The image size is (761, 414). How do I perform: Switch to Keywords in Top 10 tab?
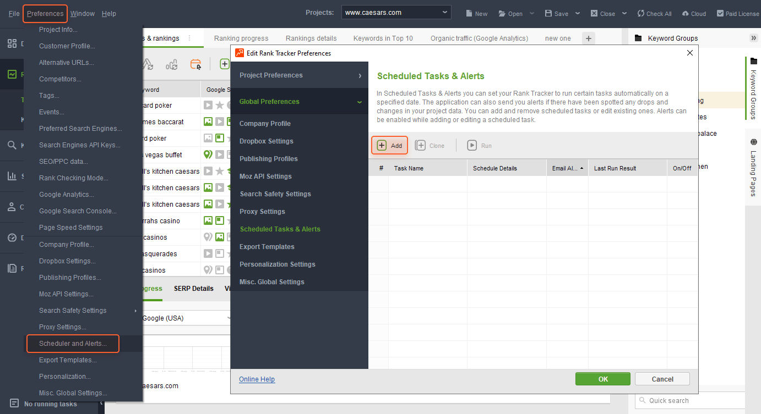point(383,38)
